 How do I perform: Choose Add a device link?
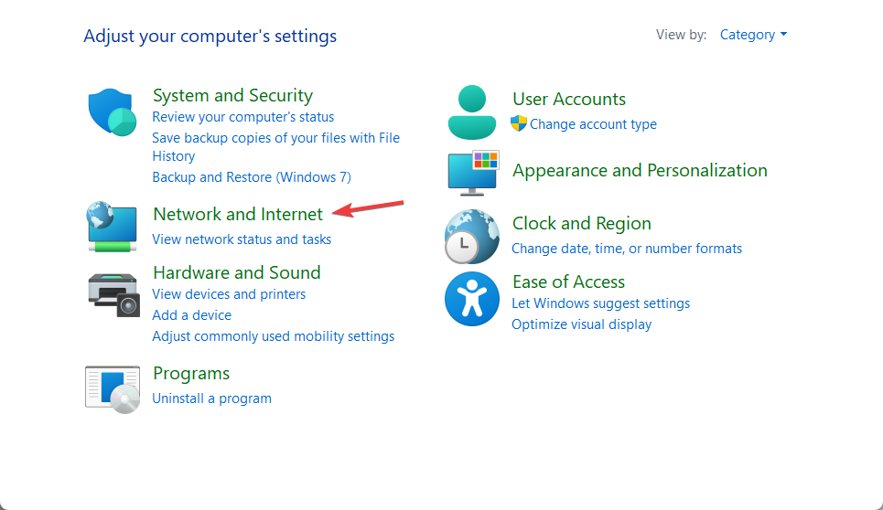tap(191, 315)
